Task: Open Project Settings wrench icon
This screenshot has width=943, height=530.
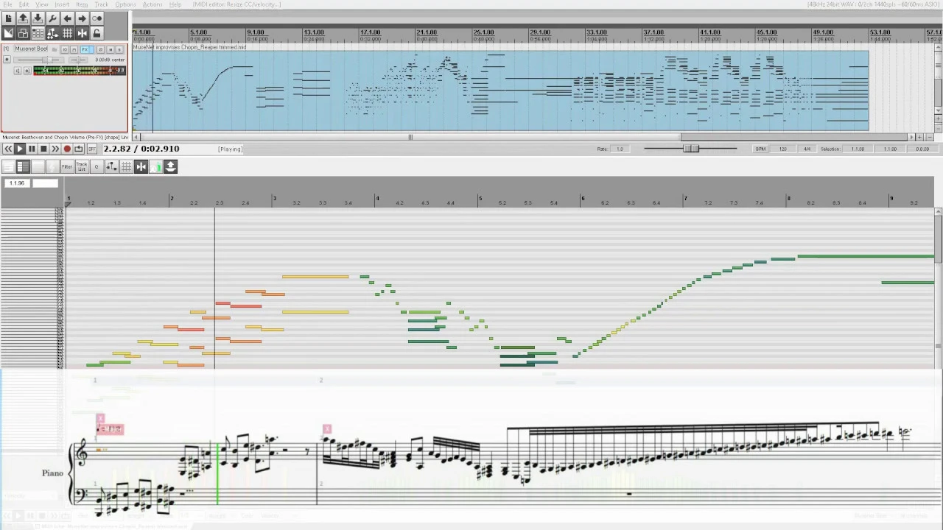Action: coord(52,18)
